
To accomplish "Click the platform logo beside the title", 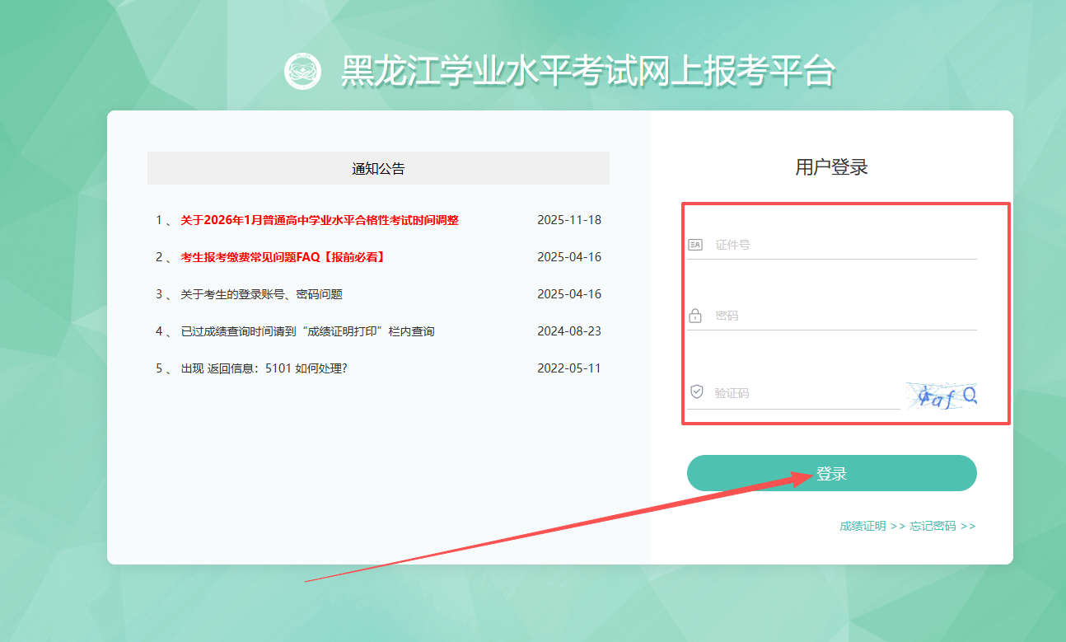I will point(302,72).
